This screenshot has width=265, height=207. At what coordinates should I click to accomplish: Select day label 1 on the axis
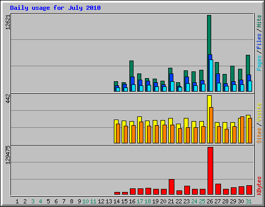[17, 201]
